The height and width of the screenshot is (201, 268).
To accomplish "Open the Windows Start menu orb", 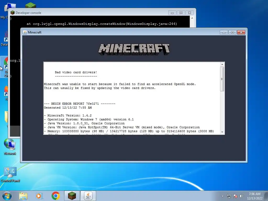I will point(7,196).
